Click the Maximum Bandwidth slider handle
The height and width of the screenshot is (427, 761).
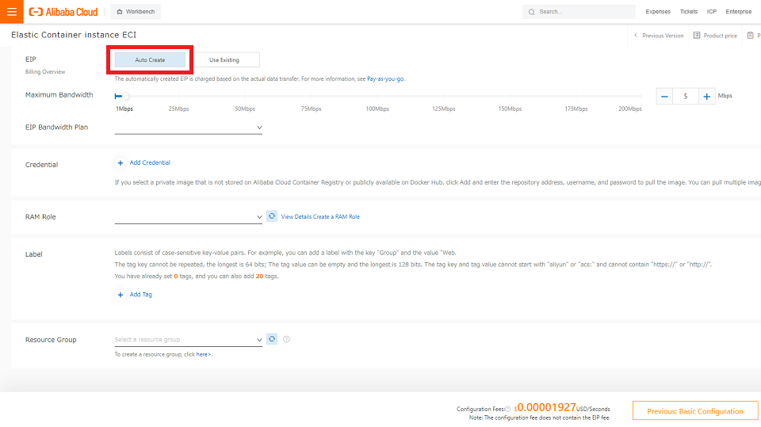click(126, 96)
